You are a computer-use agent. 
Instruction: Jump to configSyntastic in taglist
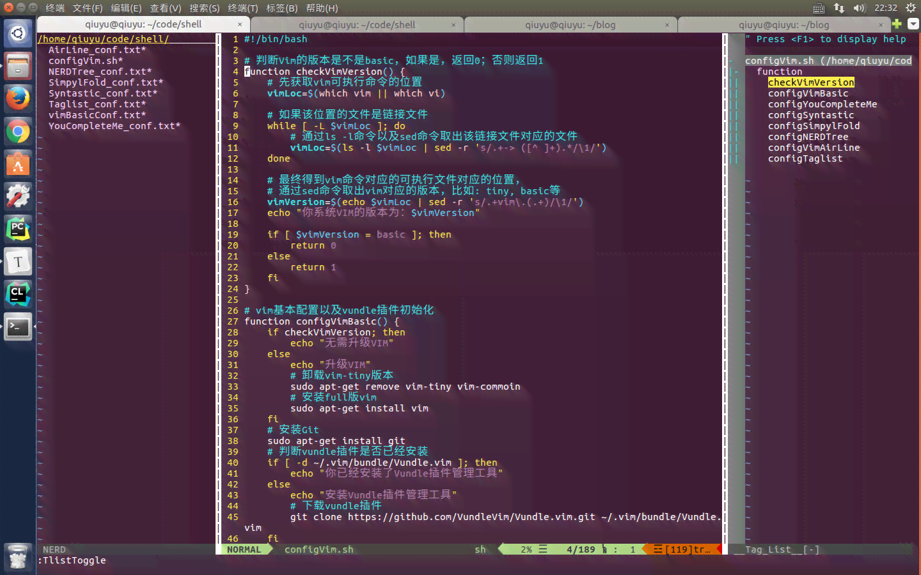point(811,115)
